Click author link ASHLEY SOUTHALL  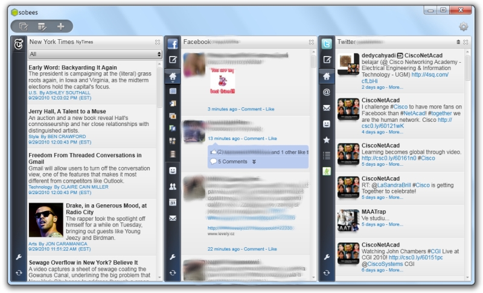pyautogui.click(x=68, y=93)
